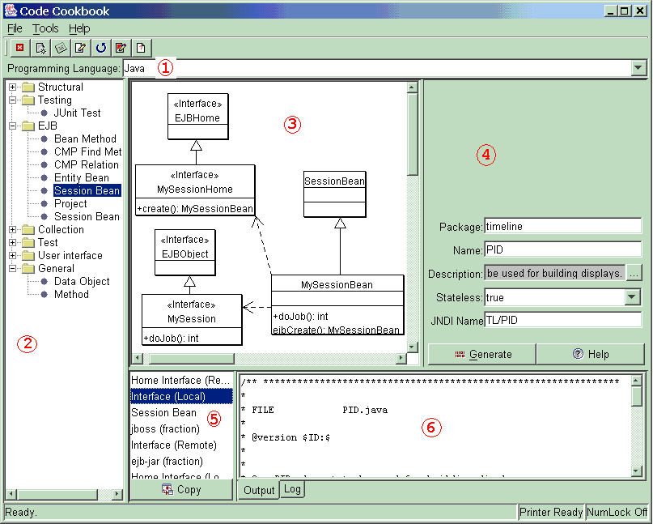653x524 pixels.
Task: Switch to the Log tab
Action: pyautogui.click(x=292, y=489)
